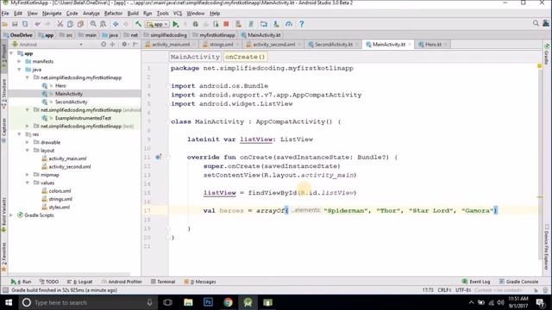
Task: Click the onCreate() editor breadcrumb
Action: (245, 57)
